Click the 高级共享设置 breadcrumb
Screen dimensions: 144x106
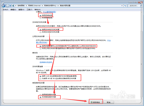65,6
